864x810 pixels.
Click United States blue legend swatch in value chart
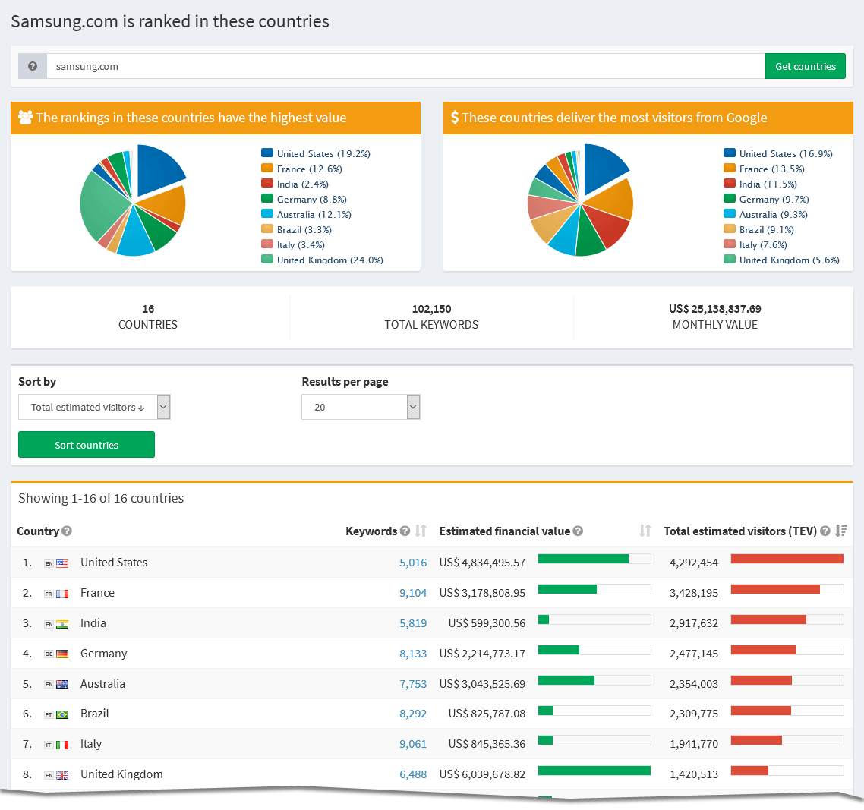click(266, 153)
